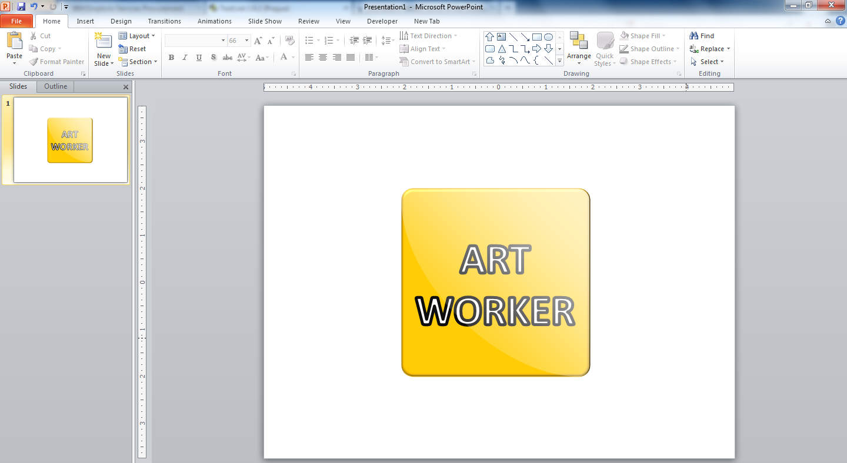Click the New Slide icon
The width and height of the screenshot is (847, 463).
click(x=104, y=41)
